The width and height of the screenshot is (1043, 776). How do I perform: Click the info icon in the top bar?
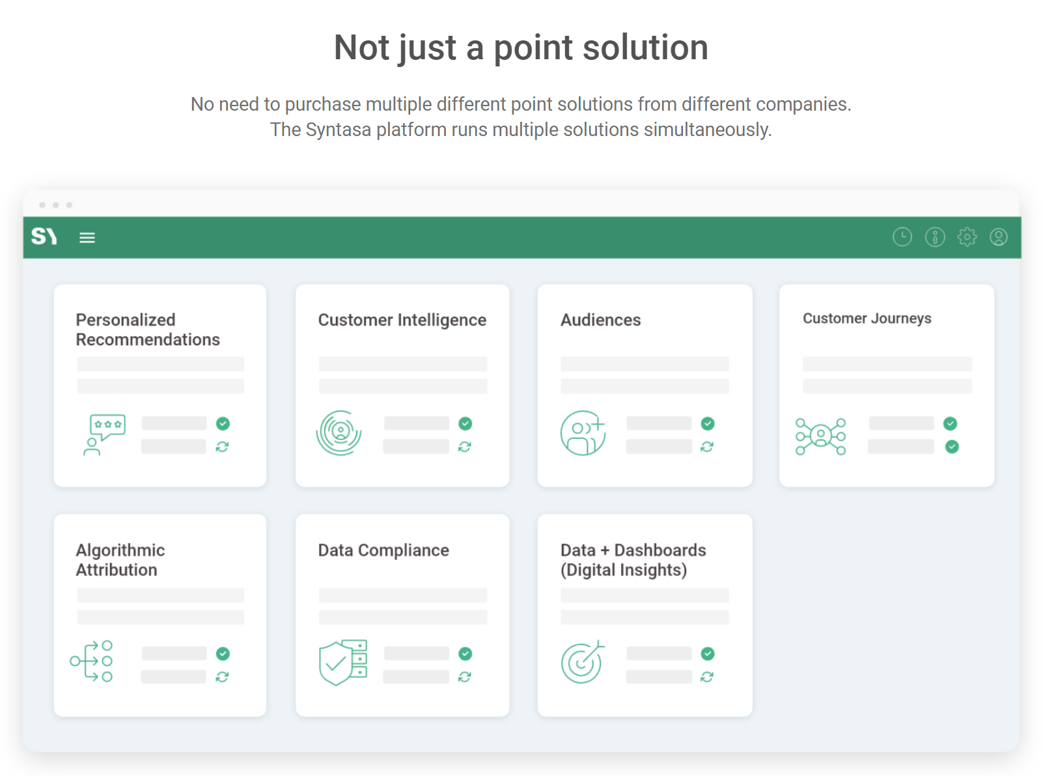935,237
